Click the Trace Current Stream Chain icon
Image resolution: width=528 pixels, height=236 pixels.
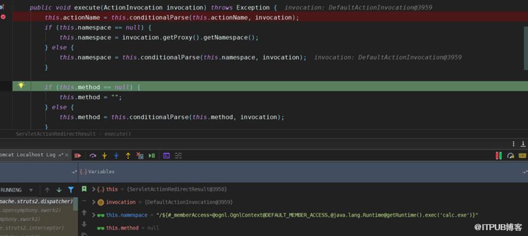tap(178, 156)
